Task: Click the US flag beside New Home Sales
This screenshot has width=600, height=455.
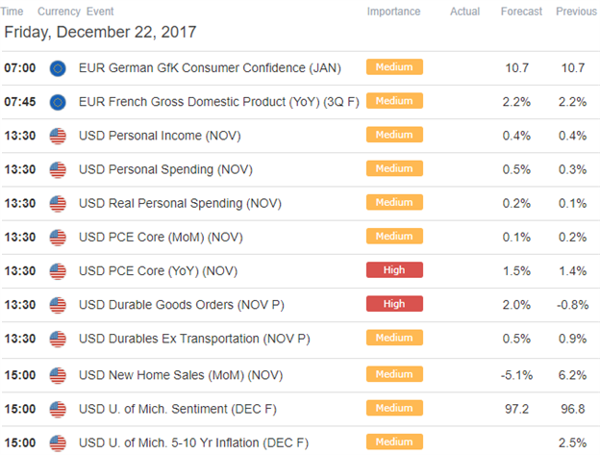Action: (58, 375)
